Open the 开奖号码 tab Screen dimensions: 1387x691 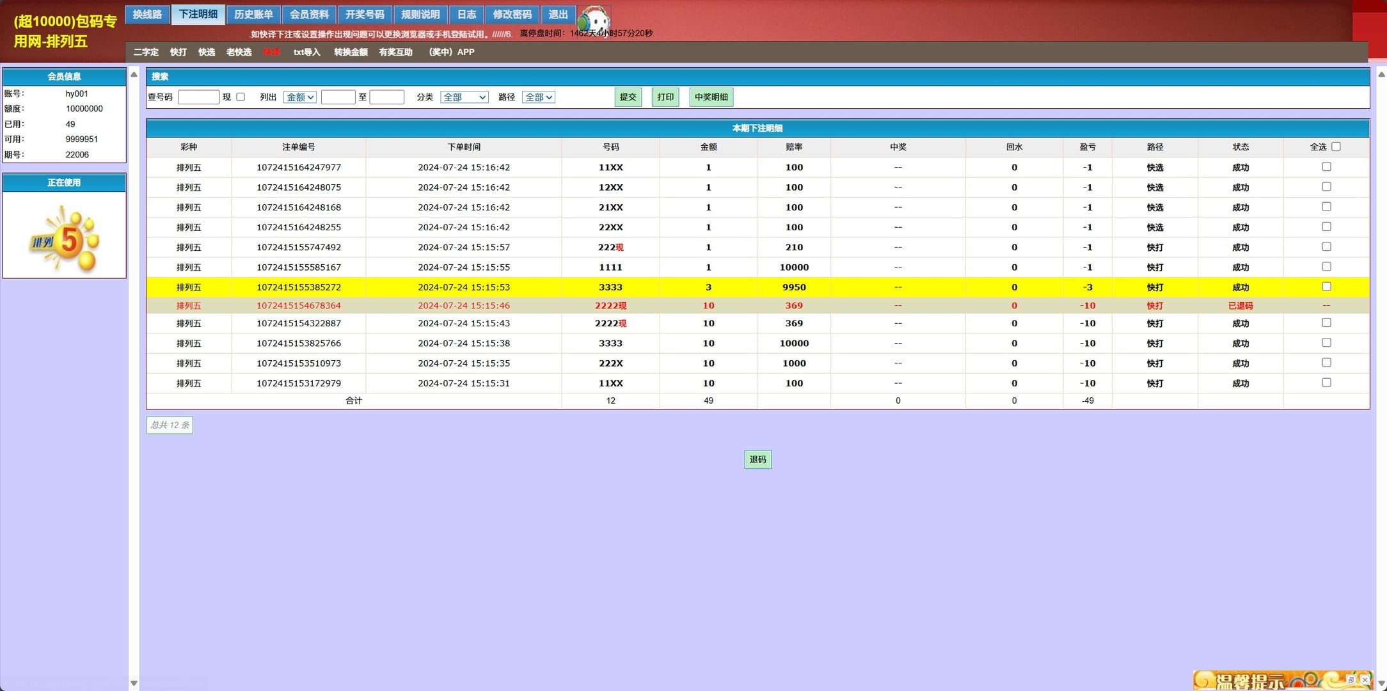(365, 14)
